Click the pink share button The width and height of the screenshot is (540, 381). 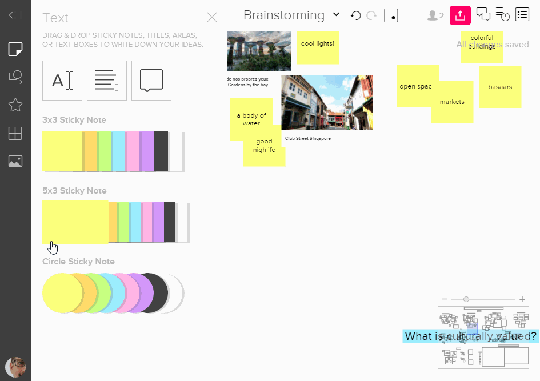[x=460, y=15]
